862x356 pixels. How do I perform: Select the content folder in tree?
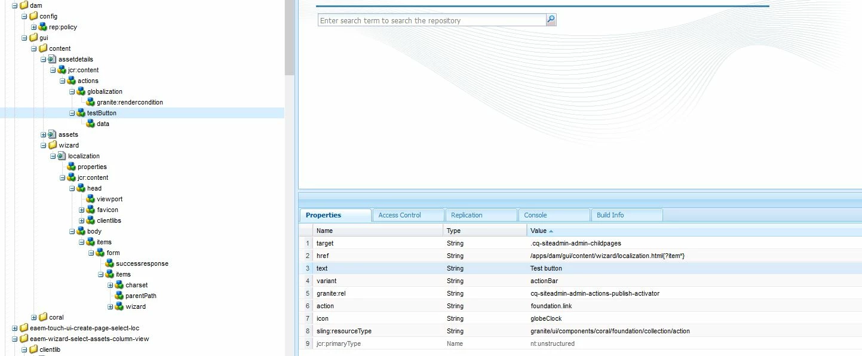60,48
